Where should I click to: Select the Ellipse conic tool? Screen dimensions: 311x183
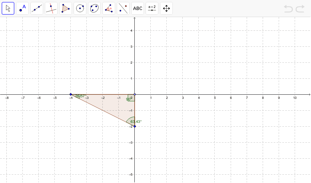pos(94,8)
